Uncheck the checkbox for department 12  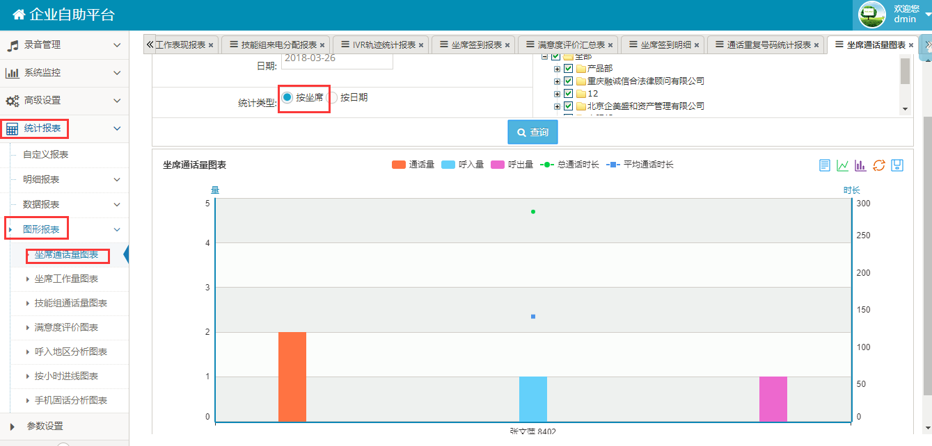tap(568, 94)
